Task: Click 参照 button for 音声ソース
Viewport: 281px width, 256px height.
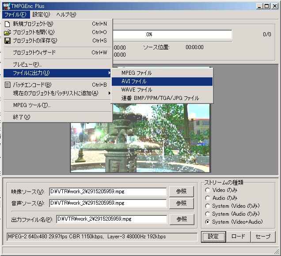Action: (x=181, y=203)
